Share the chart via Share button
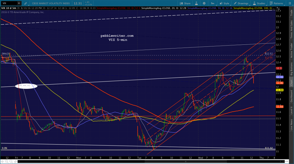The width and height of the screenshot is (294, 164). (185, 3)
